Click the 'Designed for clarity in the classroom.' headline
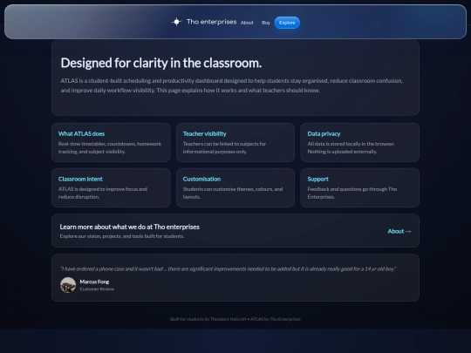The image size is (471, 353). coord(161,63)
